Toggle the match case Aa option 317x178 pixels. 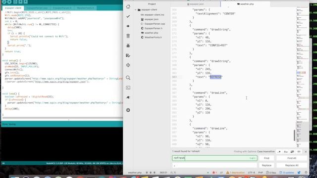coord(286,152)
